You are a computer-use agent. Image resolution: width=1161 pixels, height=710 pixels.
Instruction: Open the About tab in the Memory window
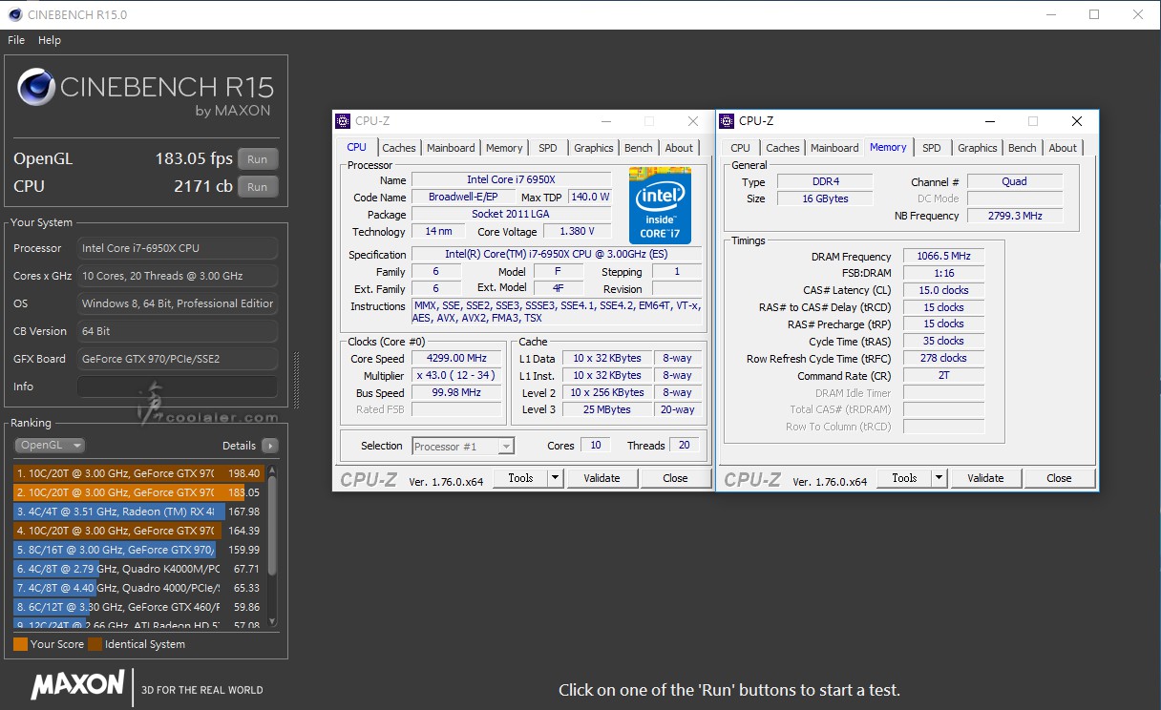(1063, 148)
